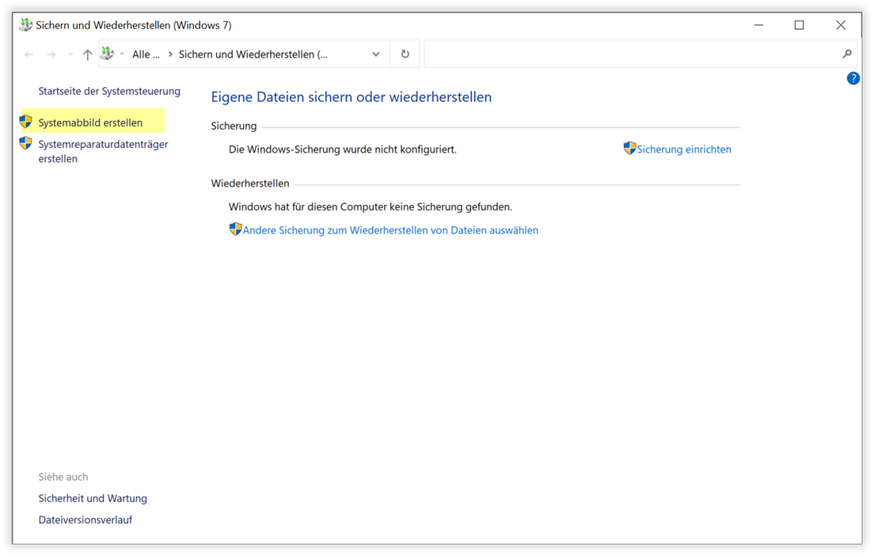Close the Sichern und Wiederherstellen window
874x556 pixels.
click(841, 25)
